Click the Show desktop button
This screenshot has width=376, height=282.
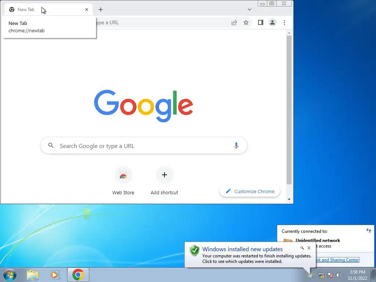373,275
